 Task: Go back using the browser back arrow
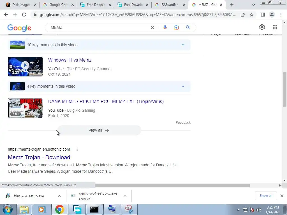pos(6,15)
